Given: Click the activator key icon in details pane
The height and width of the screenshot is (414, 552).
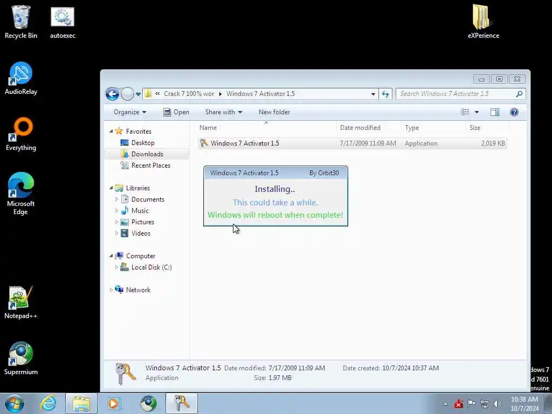Looking at the screenshot, I should click(x=125, y=374).
